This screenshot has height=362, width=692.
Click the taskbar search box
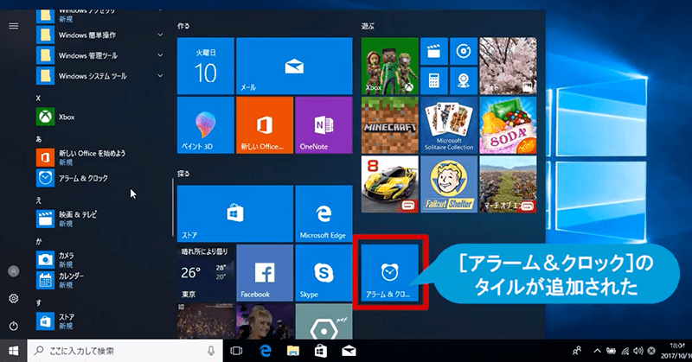pos(125,351)
